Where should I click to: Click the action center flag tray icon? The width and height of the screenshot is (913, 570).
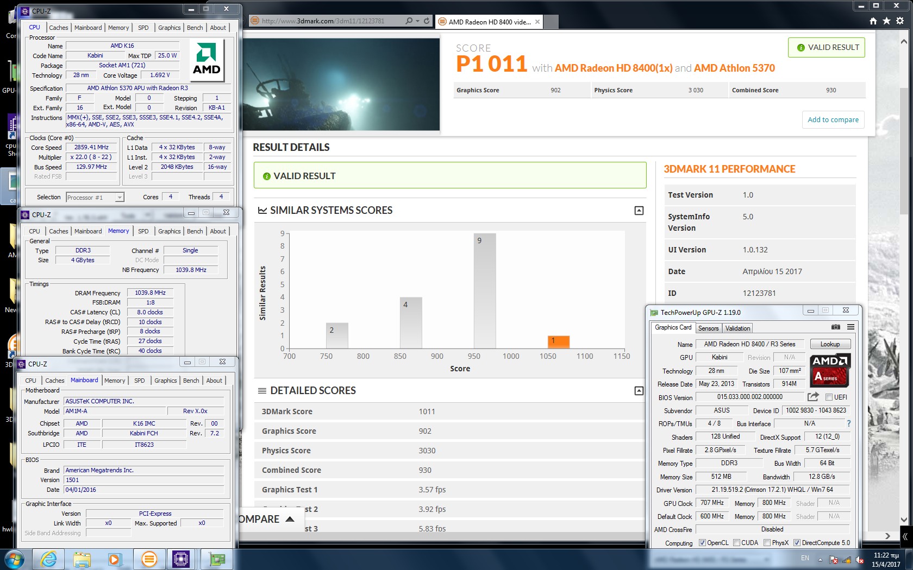pyautogui.click(x=834, y=560)
